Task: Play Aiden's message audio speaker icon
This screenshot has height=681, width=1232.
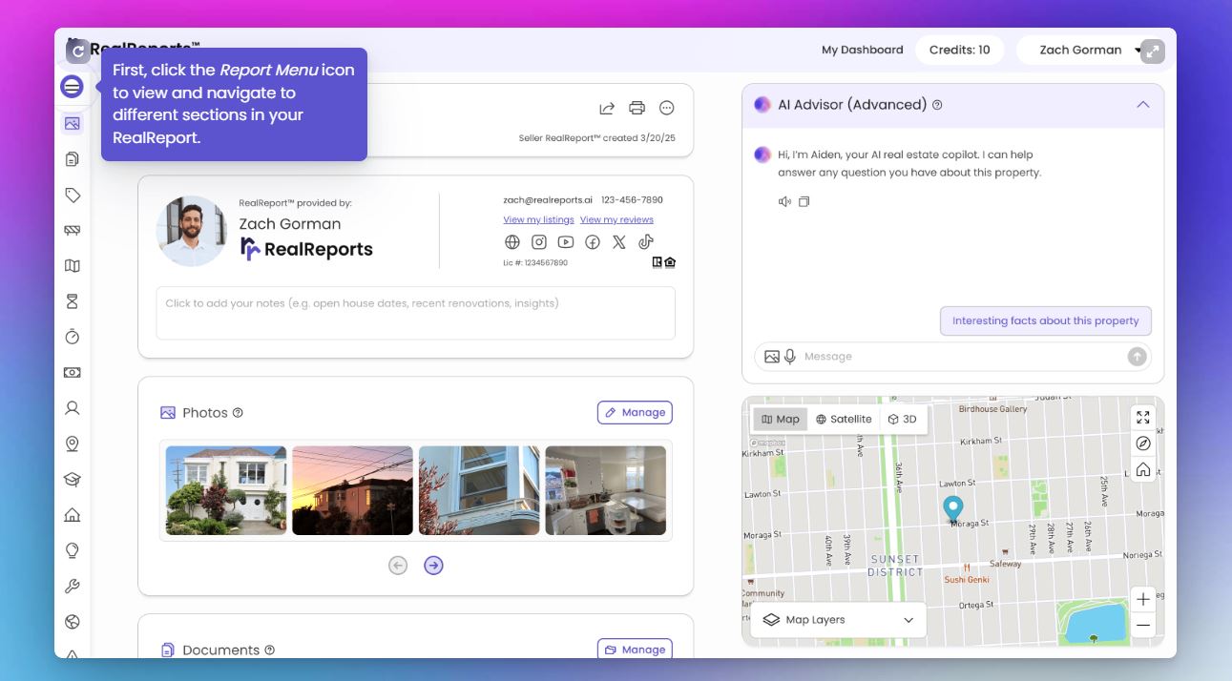Action: [784, 201]
